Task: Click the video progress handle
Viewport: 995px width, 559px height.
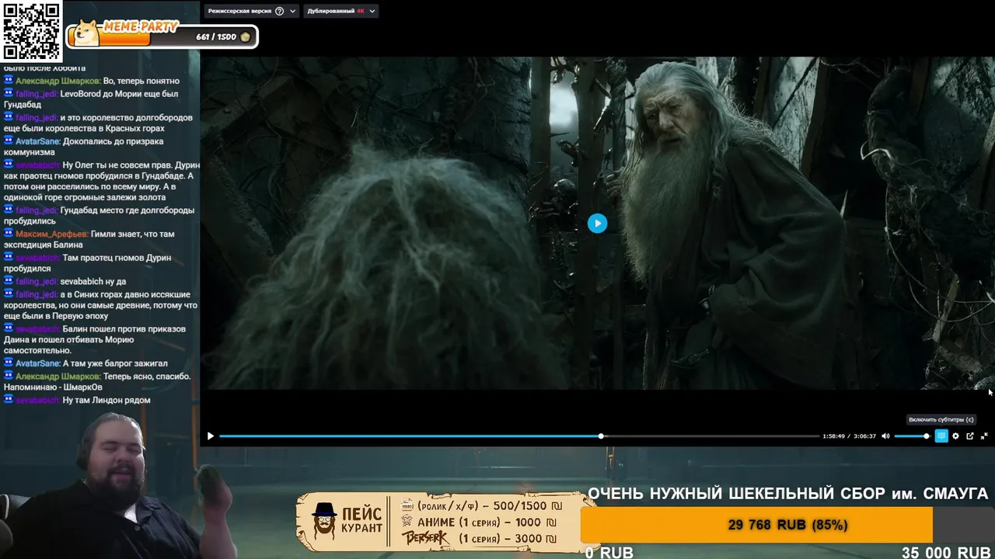Action: coord(601,436)
